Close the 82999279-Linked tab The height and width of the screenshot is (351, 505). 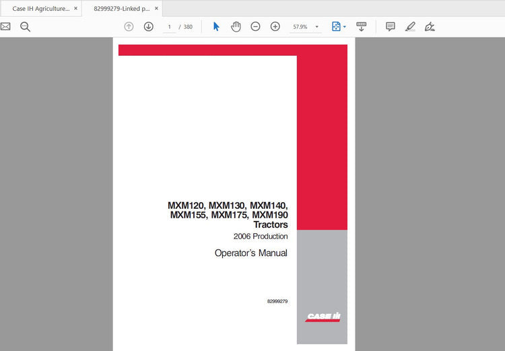[156, 8]
